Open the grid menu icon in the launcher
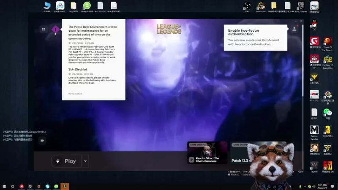 pos(44,29)
